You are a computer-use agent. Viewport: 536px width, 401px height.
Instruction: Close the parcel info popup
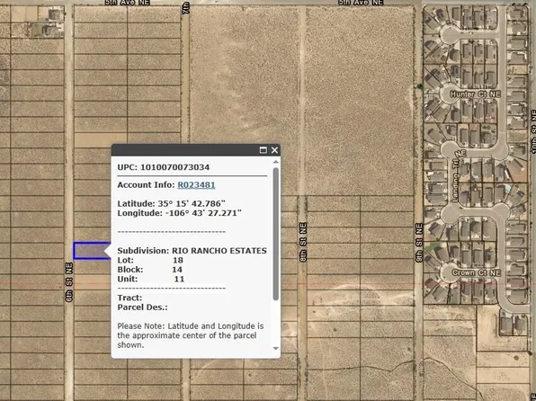tap(274, 150)
